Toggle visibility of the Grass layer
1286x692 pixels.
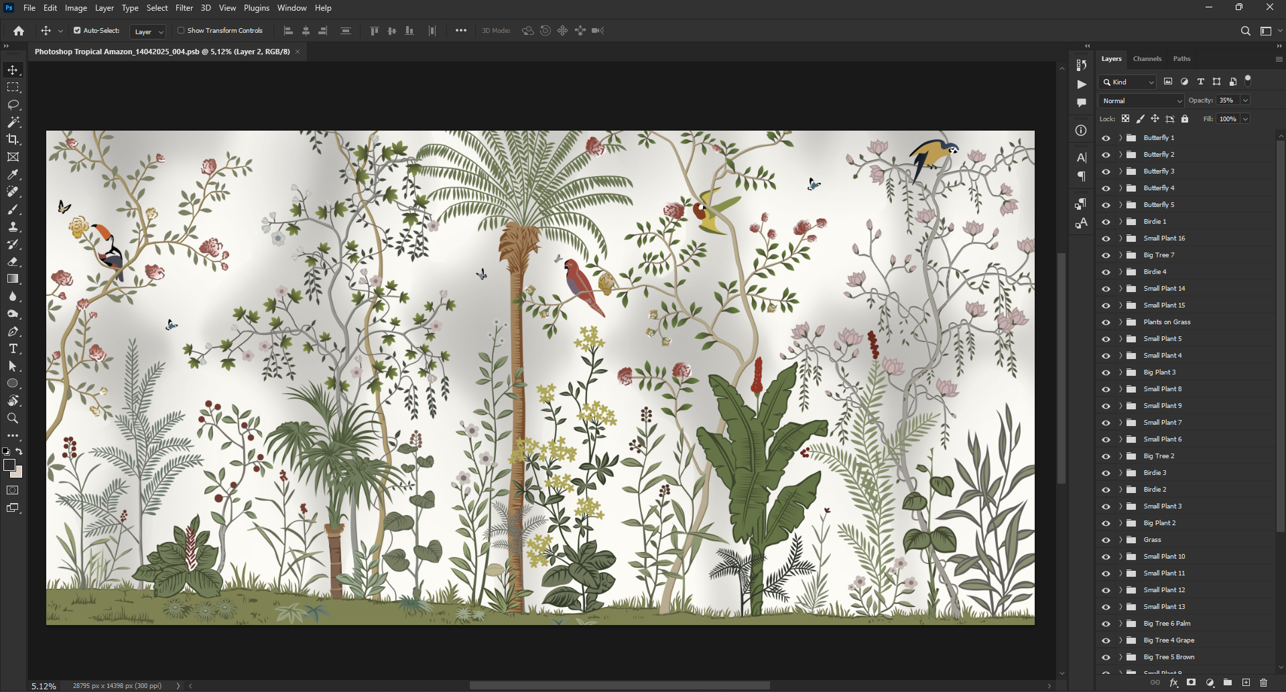[1106, 540]
